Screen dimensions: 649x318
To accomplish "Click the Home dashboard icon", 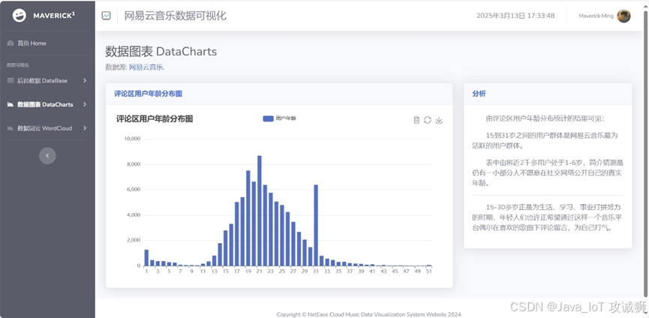I will [11, 43].
